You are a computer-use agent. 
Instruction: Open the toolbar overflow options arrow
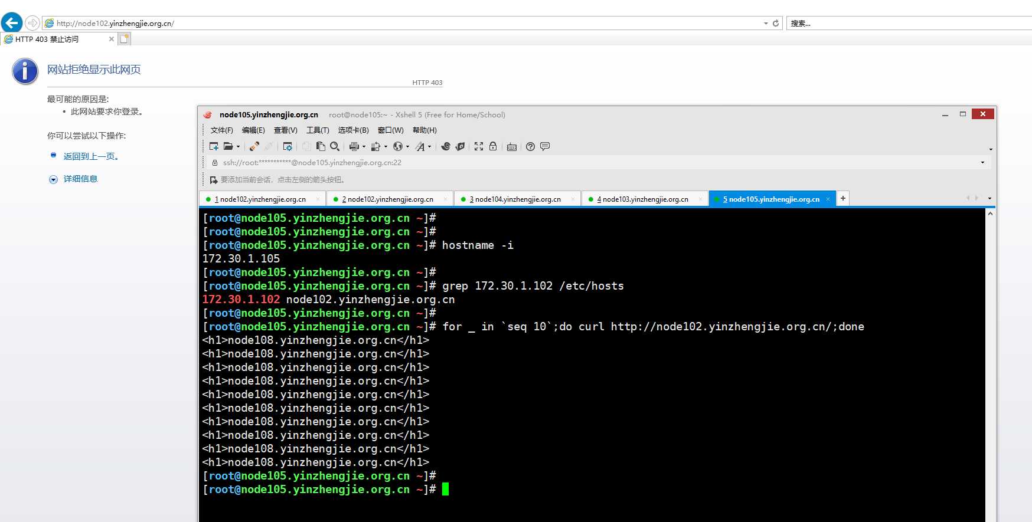pos(991,149)
